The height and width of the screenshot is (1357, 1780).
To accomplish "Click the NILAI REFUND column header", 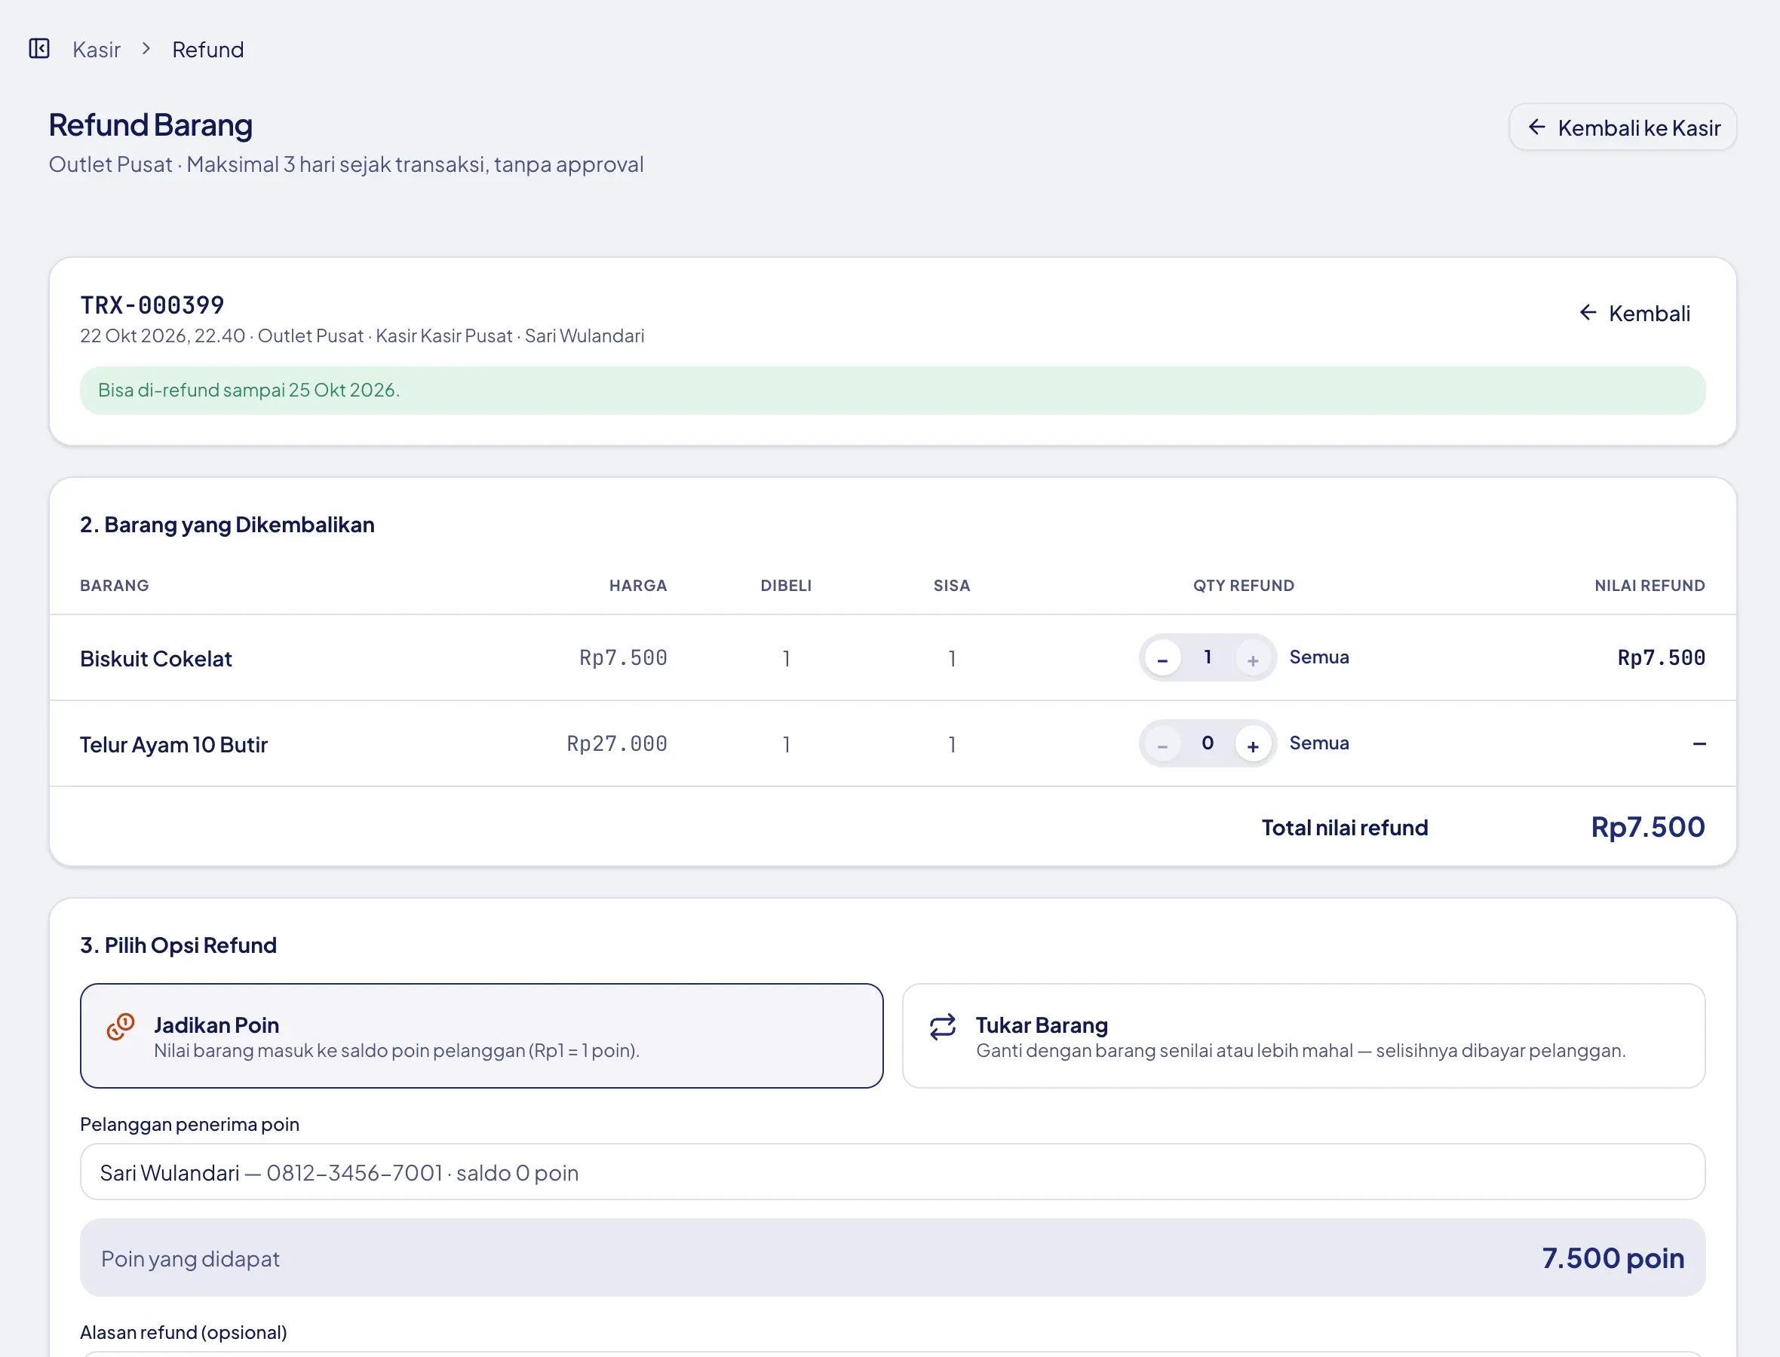I will pos(1649,586).
